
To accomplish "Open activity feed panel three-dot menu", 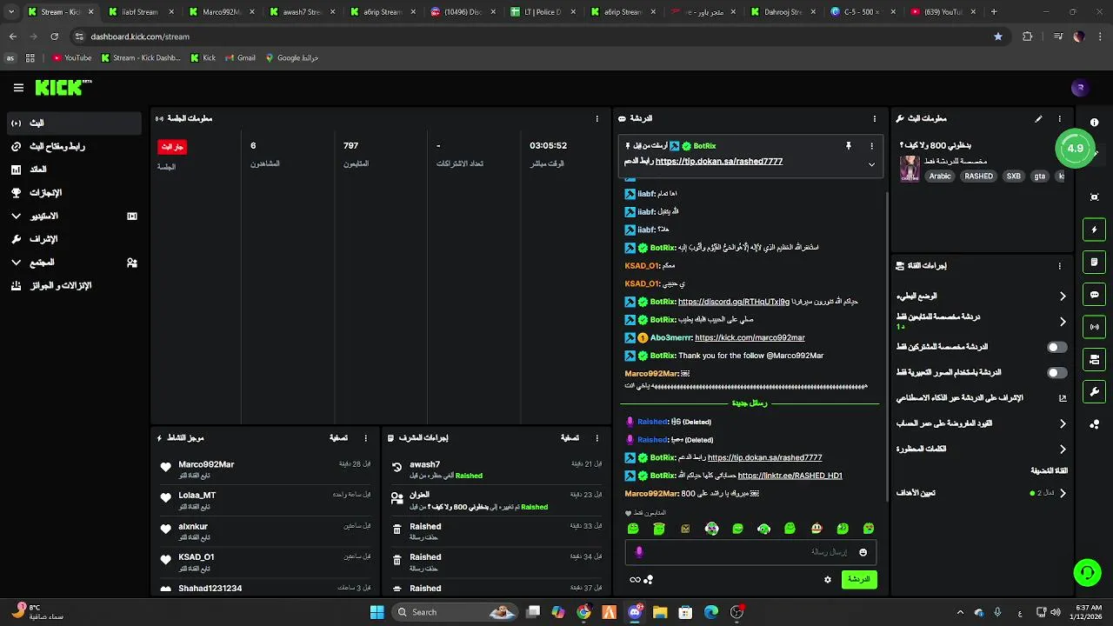I will (365, 438).
